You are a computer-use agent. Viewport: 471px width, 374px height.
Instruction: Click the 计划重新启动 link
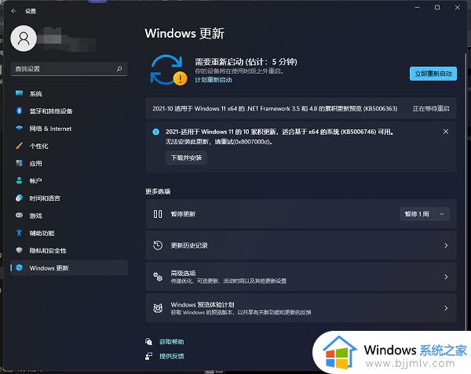coord(214,80)
